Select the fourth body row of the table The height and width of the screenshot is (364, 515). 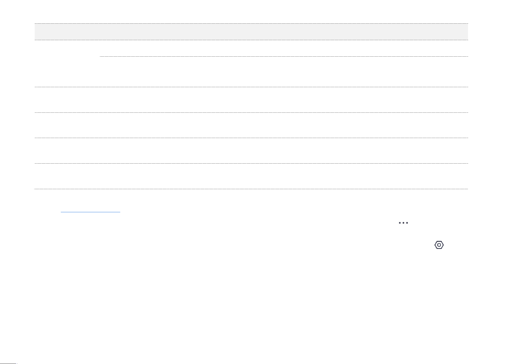tap(251, 150)
